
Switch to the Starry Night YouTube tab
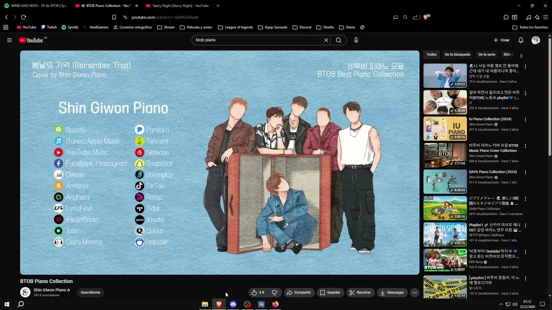coord(177,6)
